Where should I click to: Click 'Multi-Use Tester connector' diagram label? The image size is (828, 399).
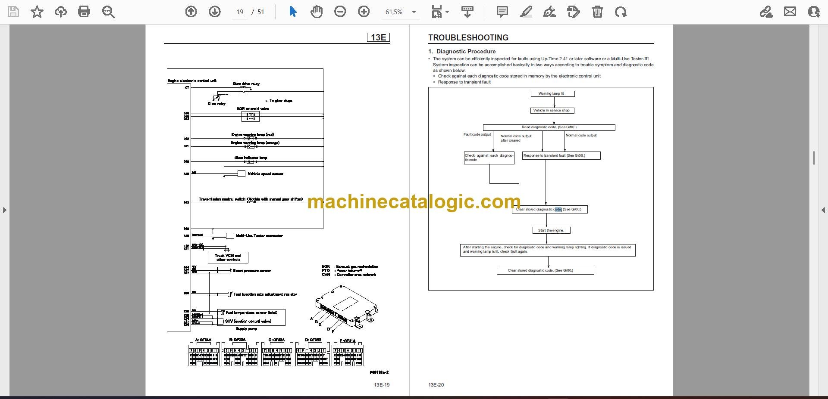pyautogui.click(x=259, y=236)
